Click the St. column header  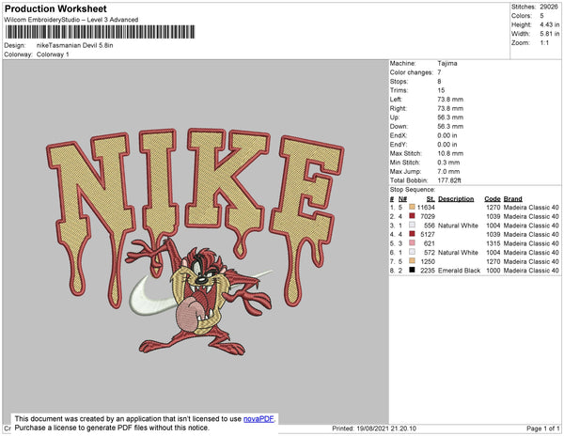(x=431, y=199)
